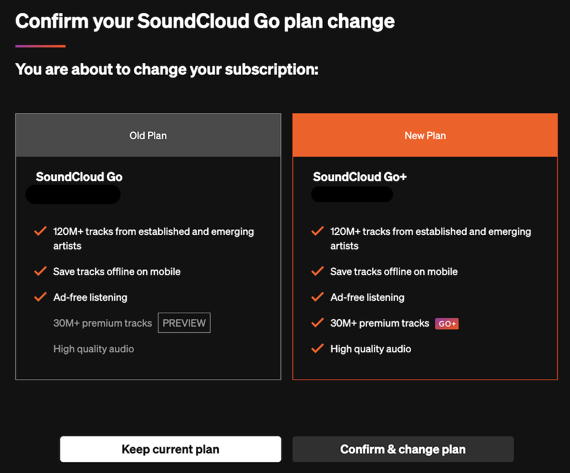Click the Confirm & change plan button
Image resolution: width=570 pixels, height=473 pixels.
(x=403, y=450)
